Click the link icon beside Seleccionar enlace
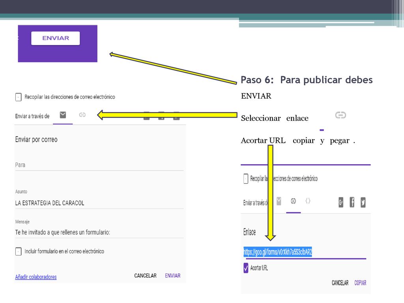Viewport: 404px width, 303px height. coord(340,115)
